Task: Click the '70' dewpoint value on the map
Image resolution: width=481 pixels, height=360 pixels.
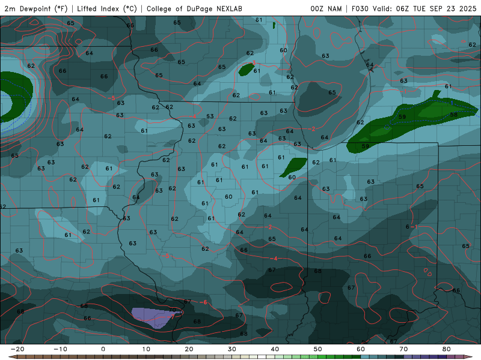Action: (x=173, y=310)
